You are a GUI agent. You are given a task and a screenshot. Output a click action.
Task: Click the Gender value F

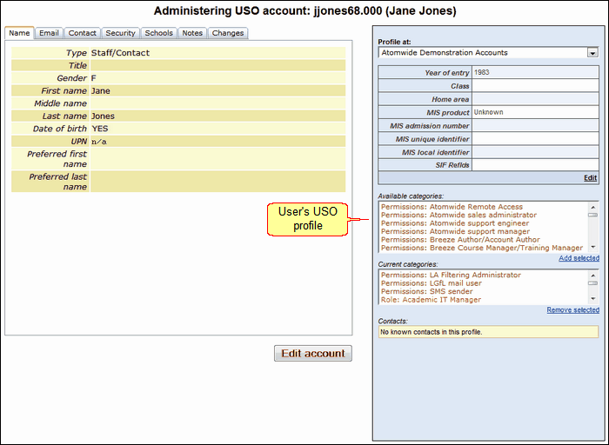click(94, 78)
